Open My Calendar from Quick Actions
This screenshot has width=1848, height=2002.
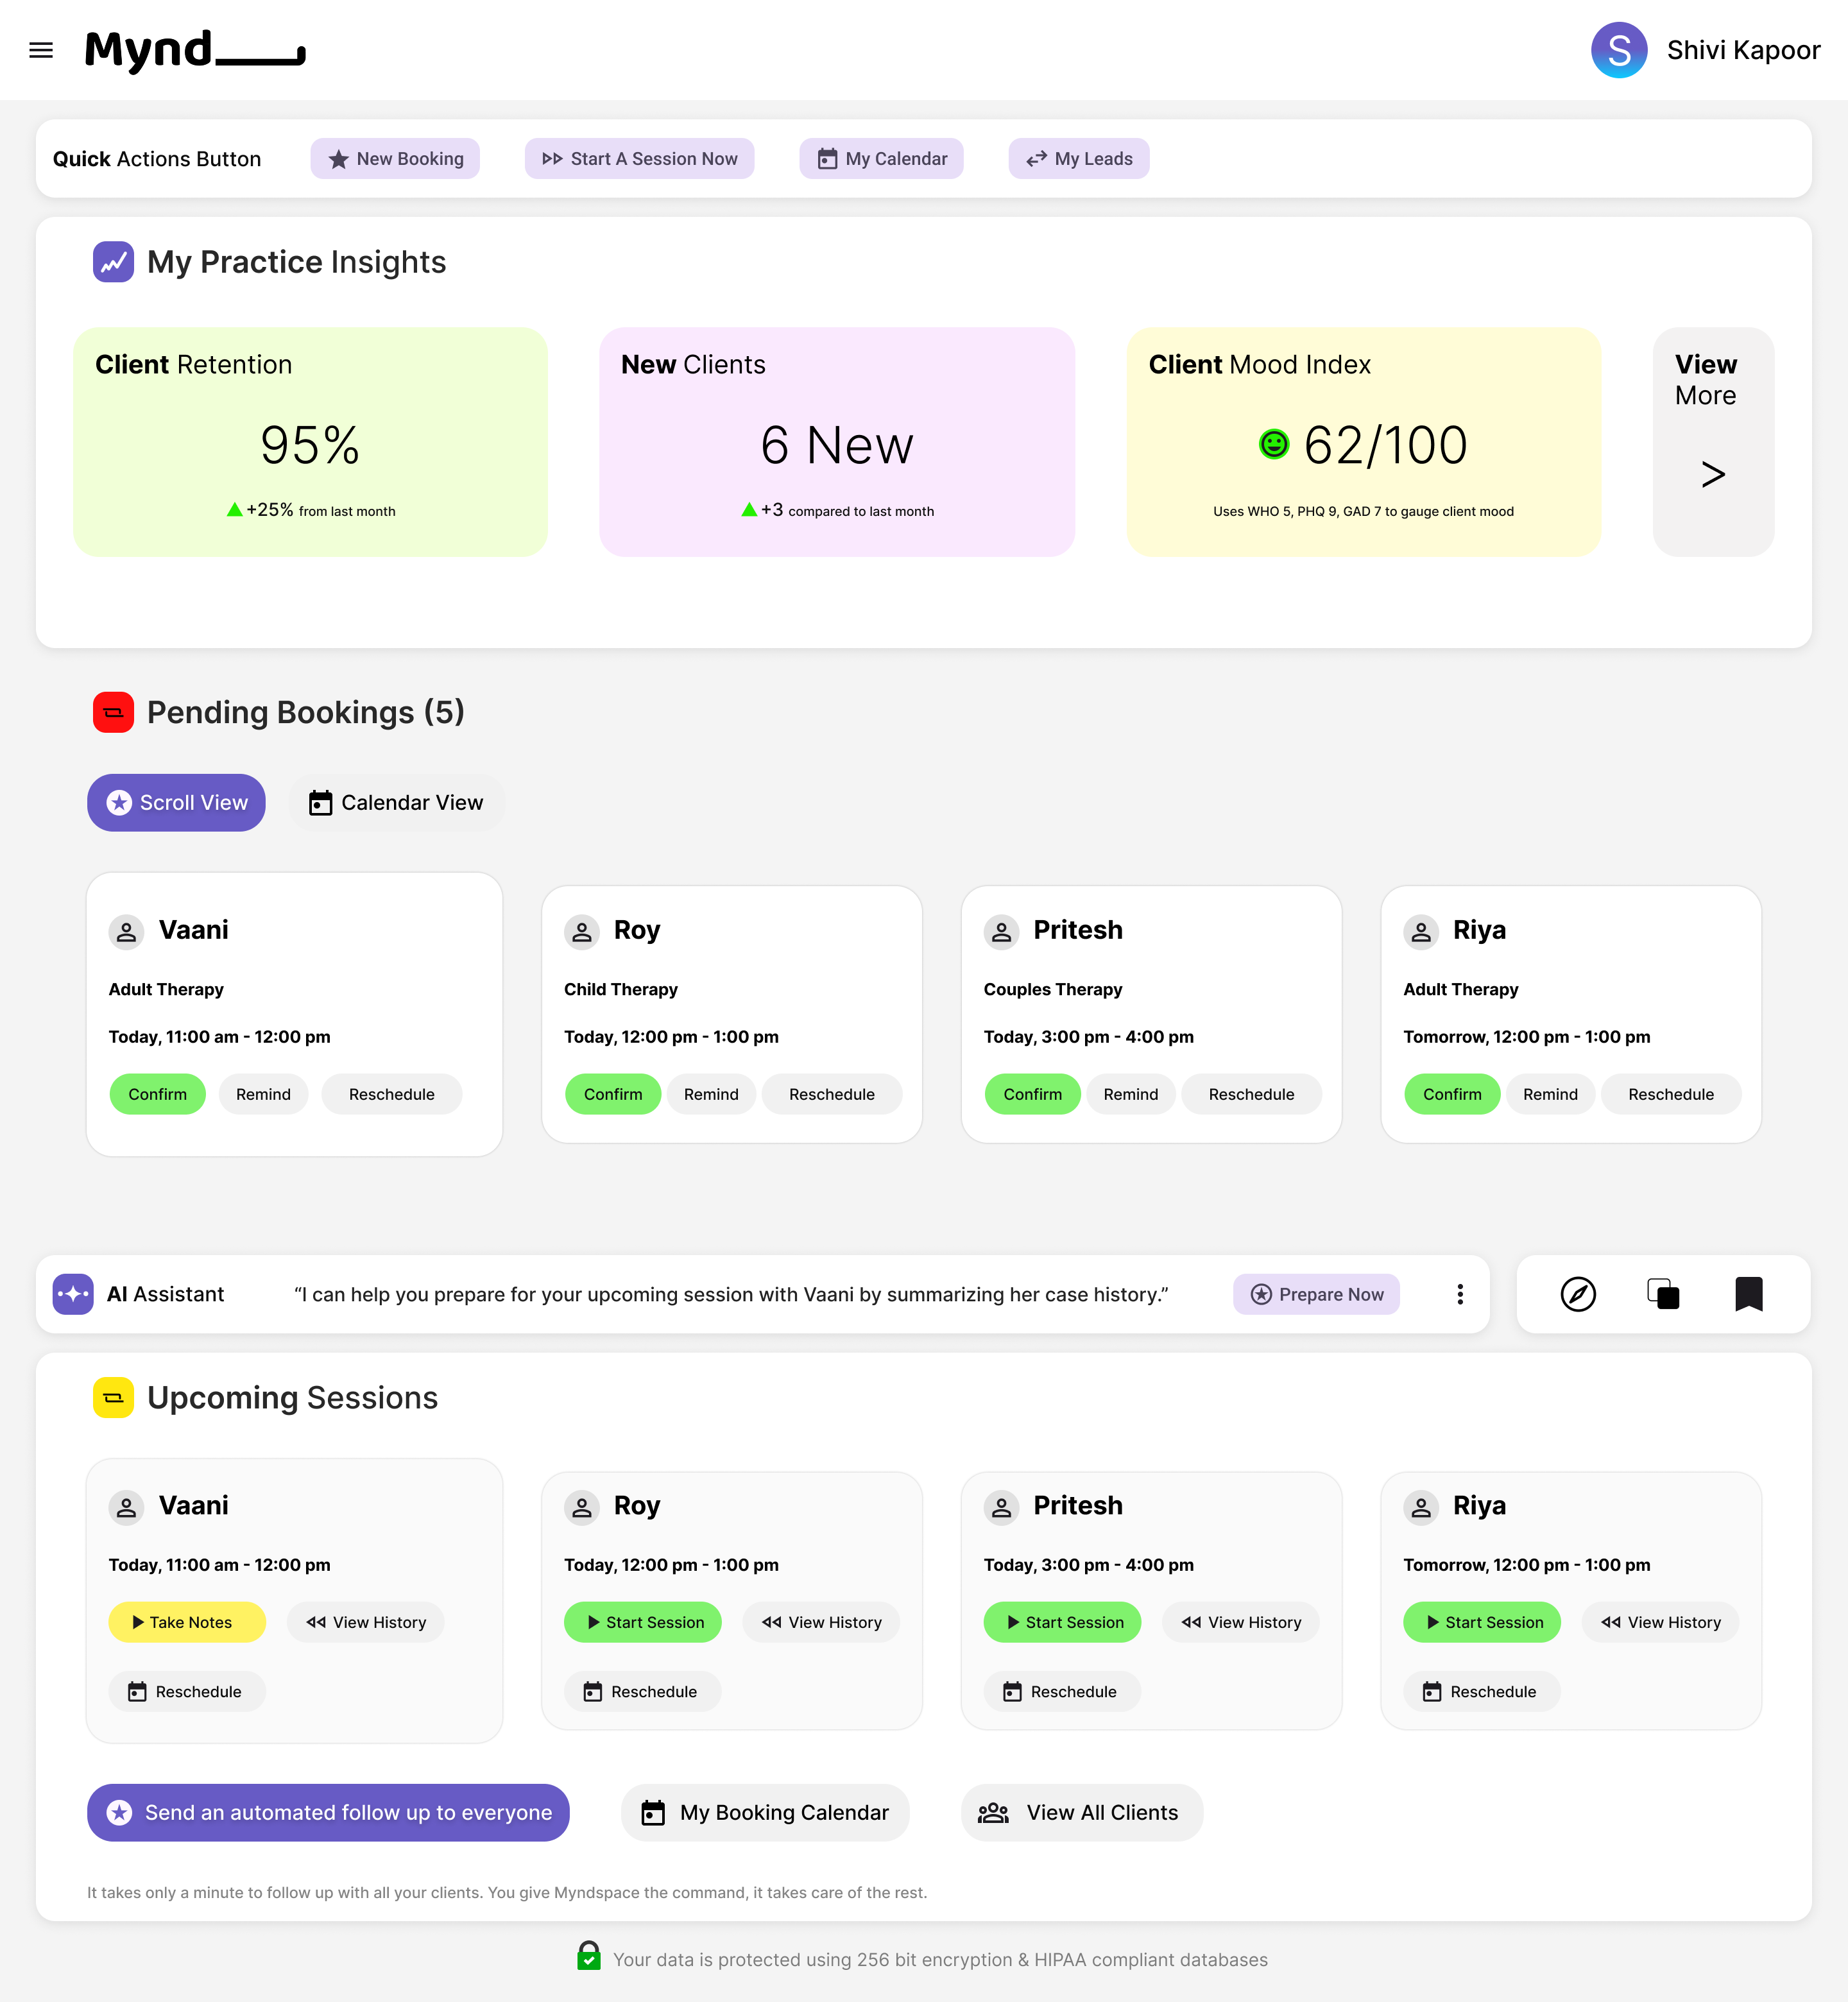tap(880, 158)
